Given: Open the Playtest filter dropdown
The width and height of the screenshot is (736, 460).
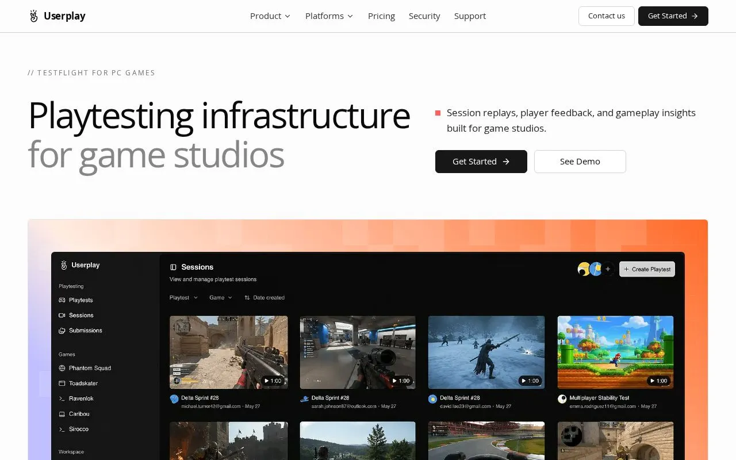Looking at the screenshot, I should [183, 298].
